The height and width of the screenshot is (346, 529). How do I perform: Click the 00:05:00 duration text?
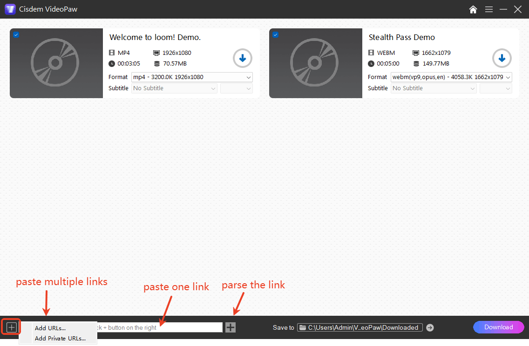pyautogui.click(x=388, y=64)
